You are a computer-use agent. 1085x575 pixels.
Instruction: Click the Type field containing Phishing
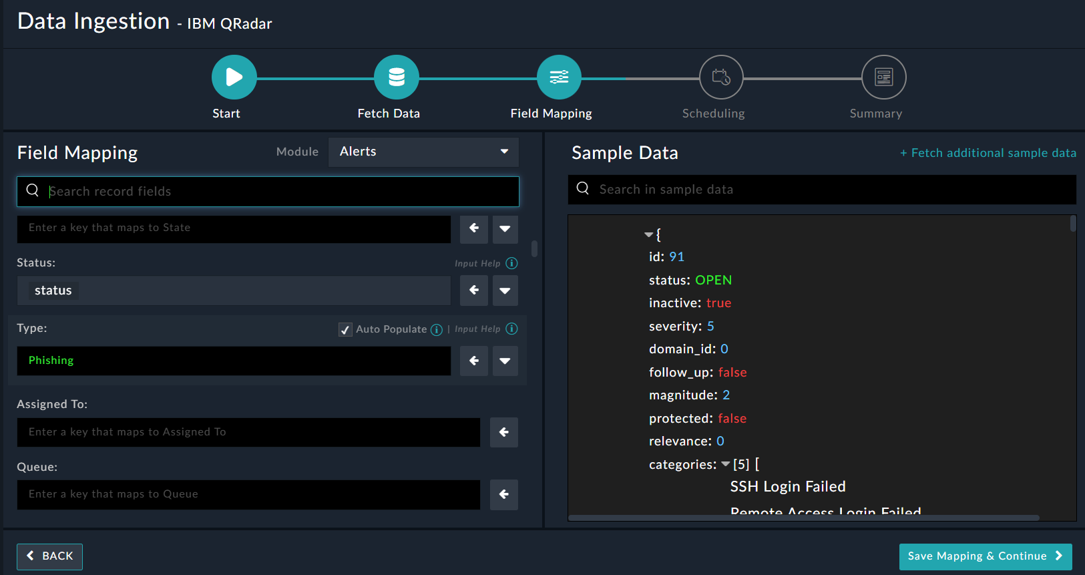234,361
